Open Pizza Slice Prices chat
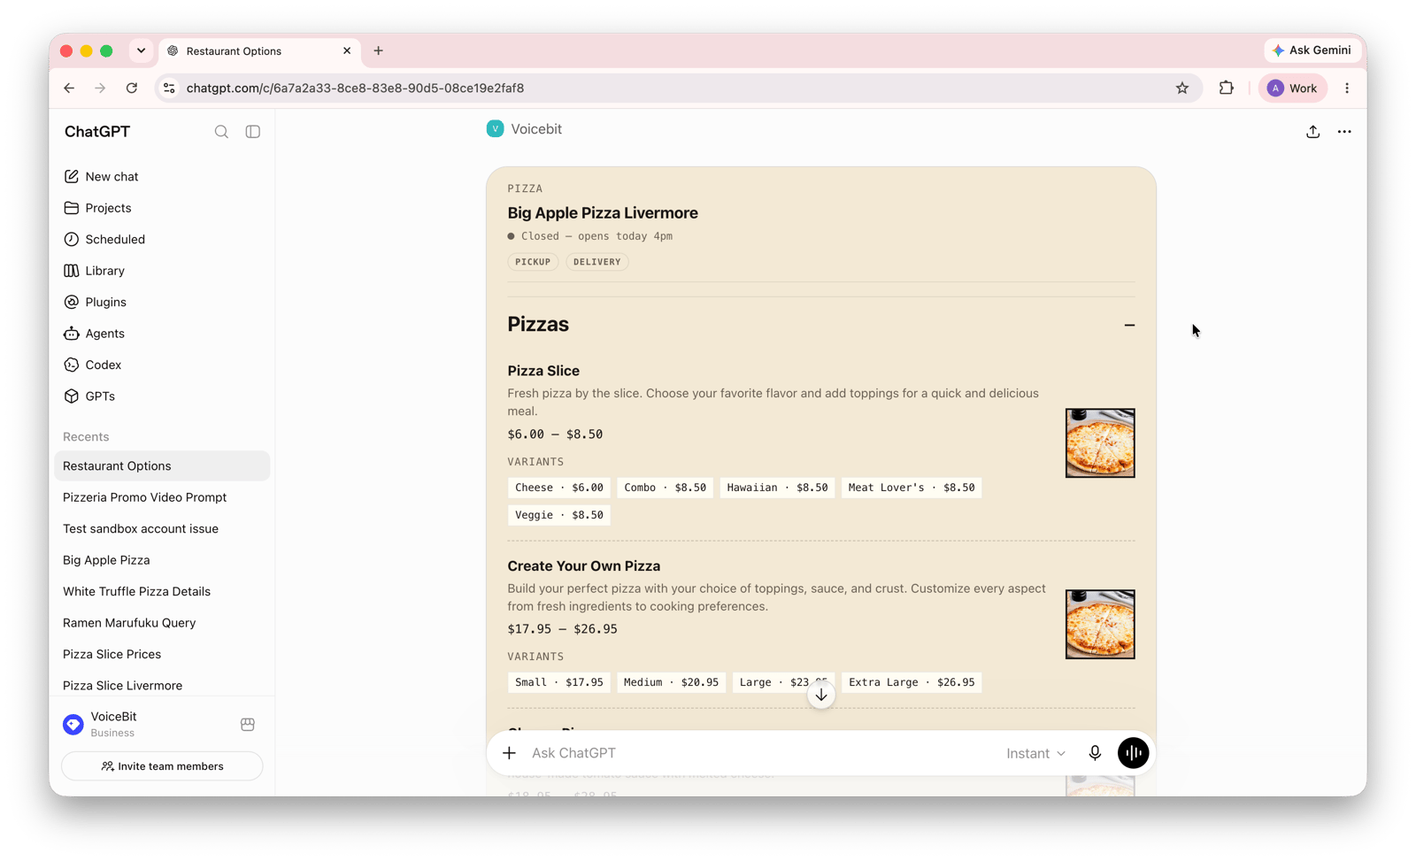This screenshot has width=1416, height=861. 162,654
